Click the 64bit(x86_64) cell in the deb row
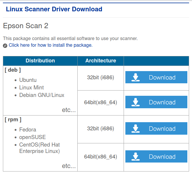 (101, 102)
